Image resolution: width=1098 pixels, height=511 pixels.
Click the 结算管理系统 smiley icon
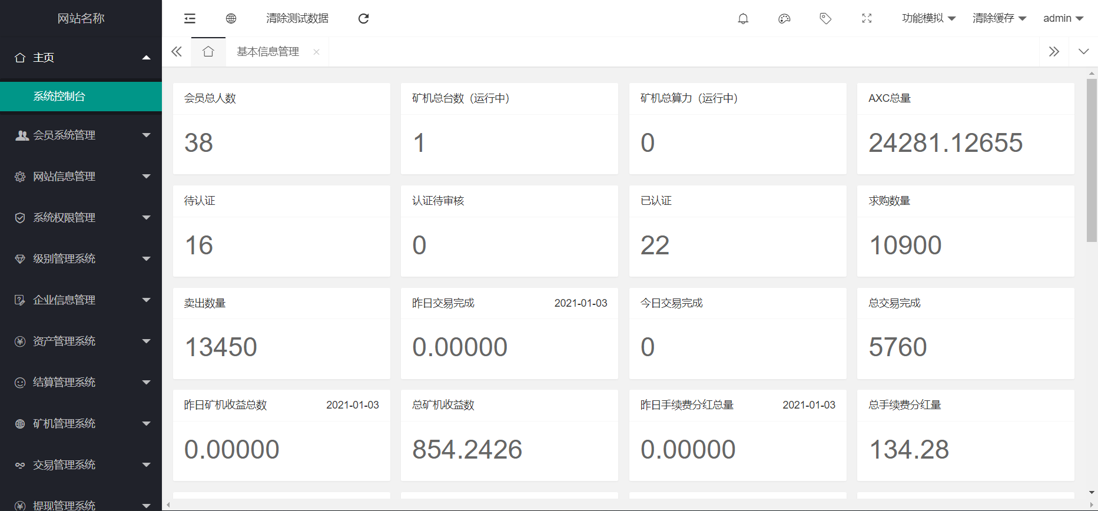pos(20,383)
